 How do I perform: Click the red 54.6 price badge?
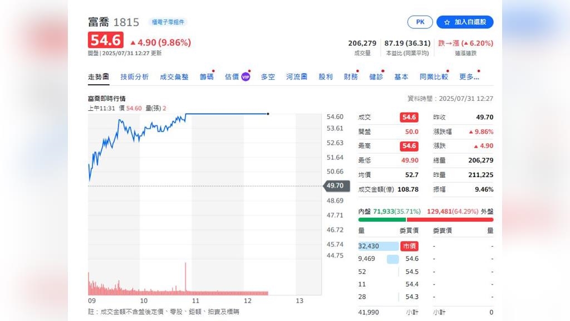pos(105,40)
